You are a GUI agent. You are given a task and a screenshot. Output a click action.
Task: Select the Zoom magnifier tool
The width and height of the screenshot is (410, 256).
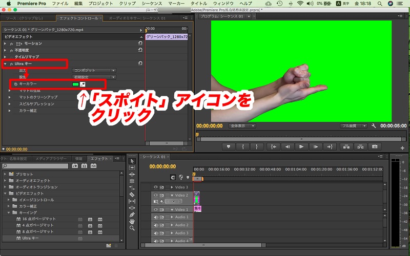tap(132, 228)
